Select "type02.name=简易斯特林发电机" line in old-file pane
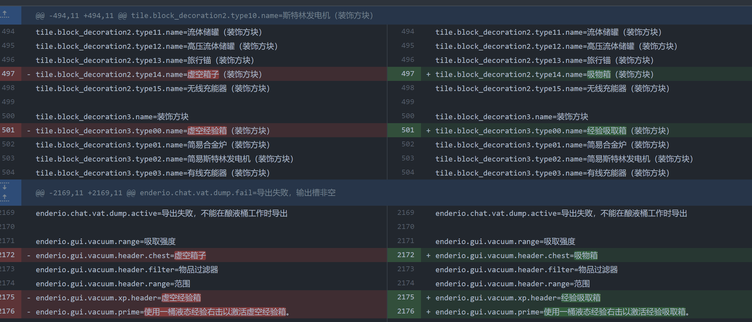The image size is (752, 322). click(165, 159)
